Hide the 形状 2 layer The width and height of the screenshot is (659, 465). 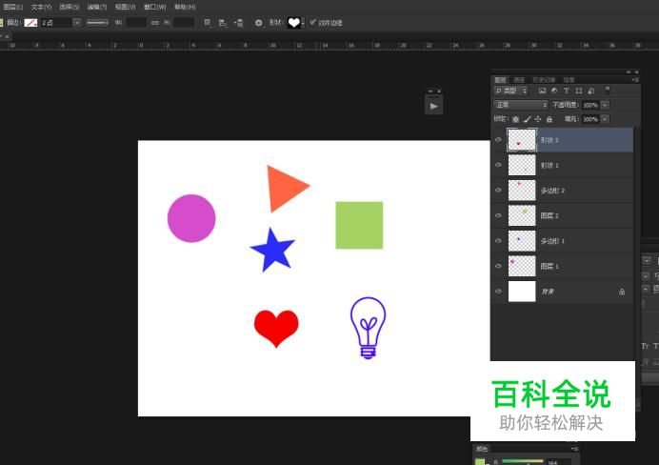[498, 140]
